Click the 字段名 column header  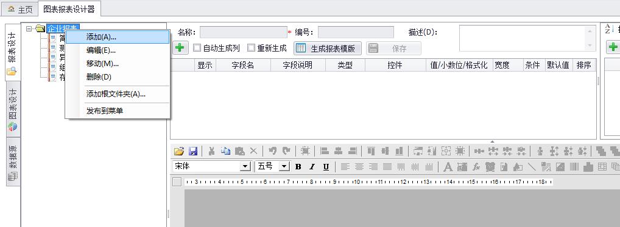[x=243, y=66]
